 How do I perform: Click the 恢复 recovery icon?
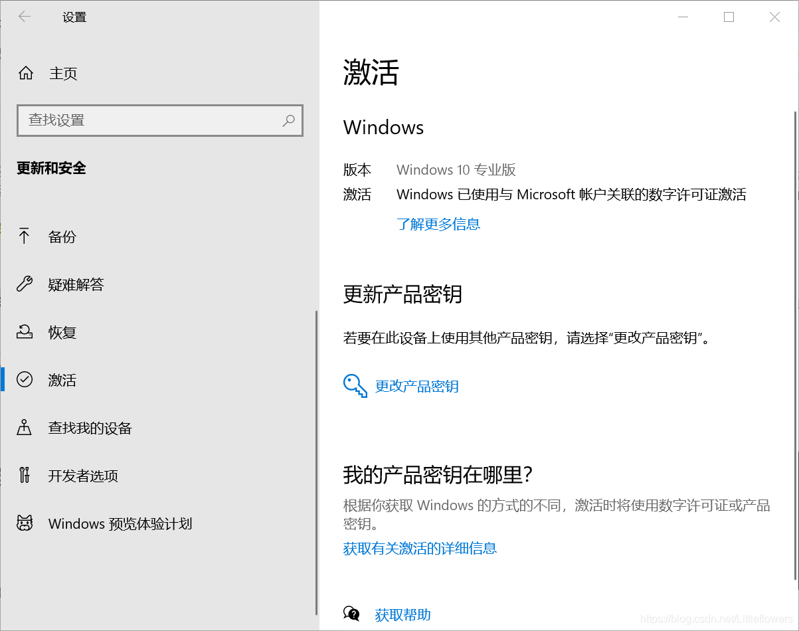[x=25, y=331]
